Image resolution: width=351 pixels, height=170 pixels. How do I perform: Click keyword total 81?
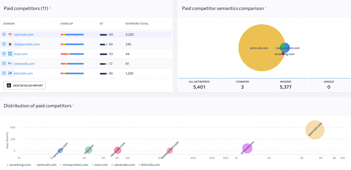pyautogui.click(x=128, y=64)
